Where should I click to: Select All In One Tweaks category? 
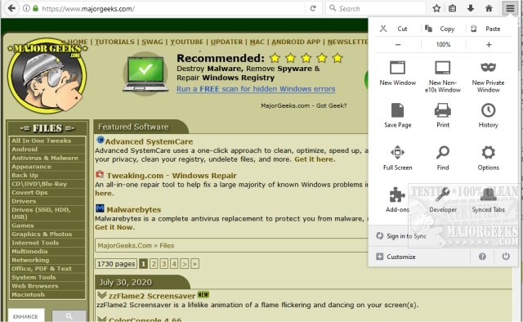(x=47, y=141)
